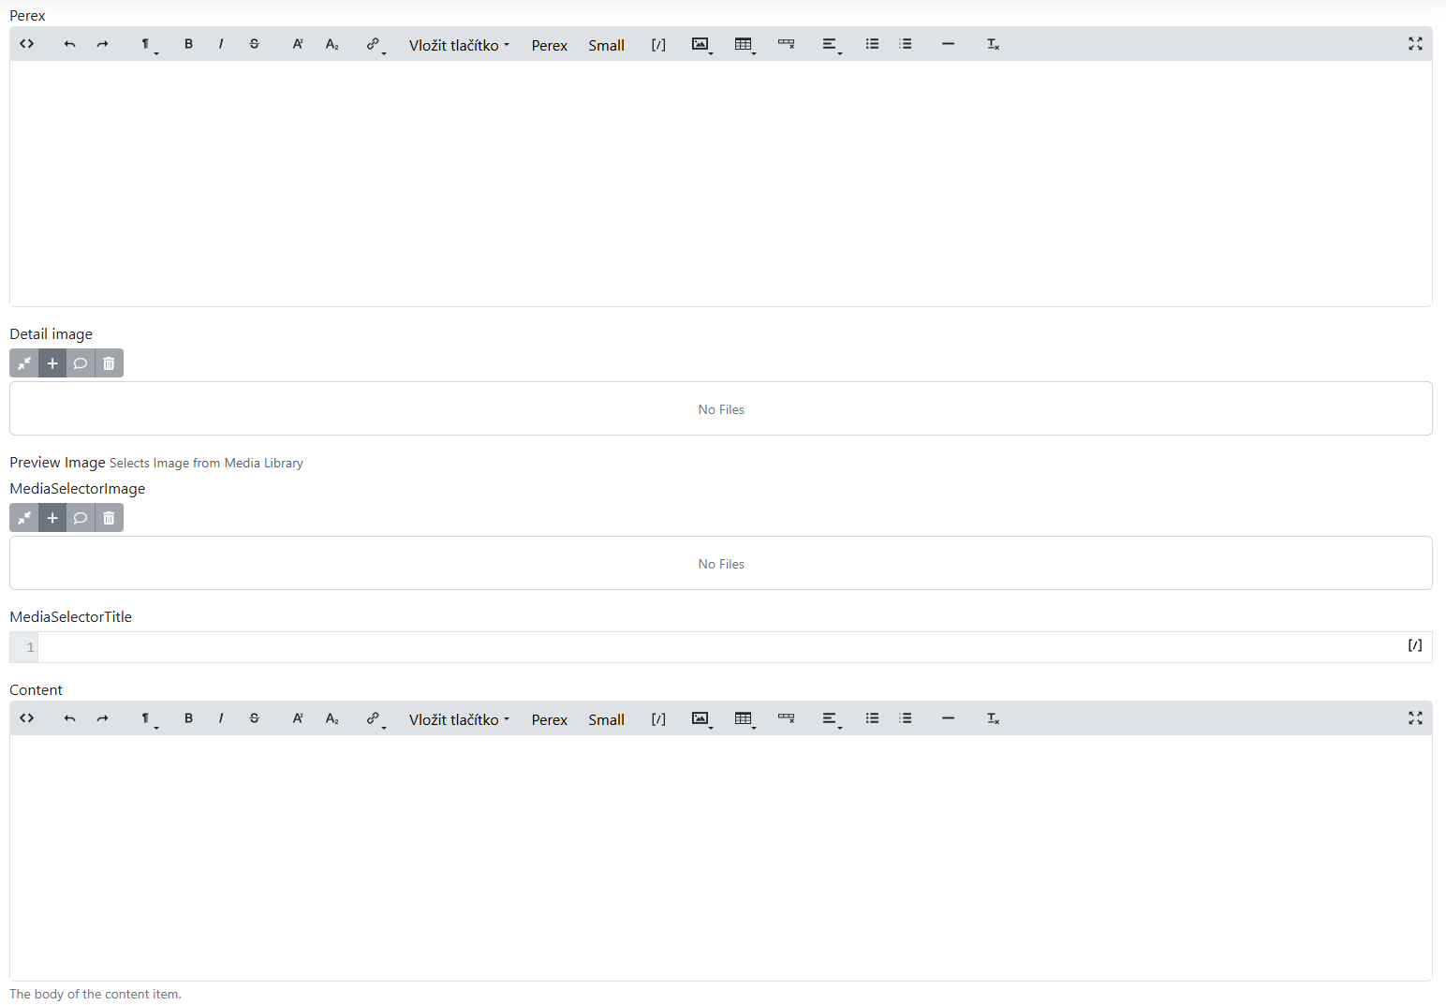The width and height of the screenshot is (1446, 1005).
Task: Open text alignment dropdown in Perex editor
Action: (x=831, y=44)
